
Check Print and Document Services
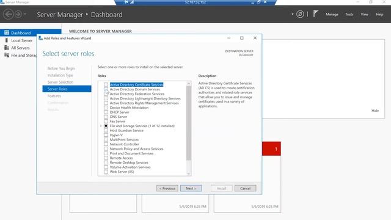pos(106,153)
